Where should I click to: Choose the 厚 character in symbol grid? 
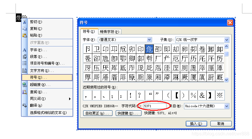pyautogui.click(x=88, y=77)
